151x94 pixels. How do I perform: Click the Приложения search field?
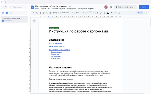[x=18, y=7]
